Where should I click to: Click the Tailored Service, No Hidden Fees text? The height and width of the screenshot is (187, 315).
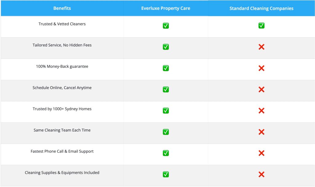pyautogui.click(x=62, y=45)
